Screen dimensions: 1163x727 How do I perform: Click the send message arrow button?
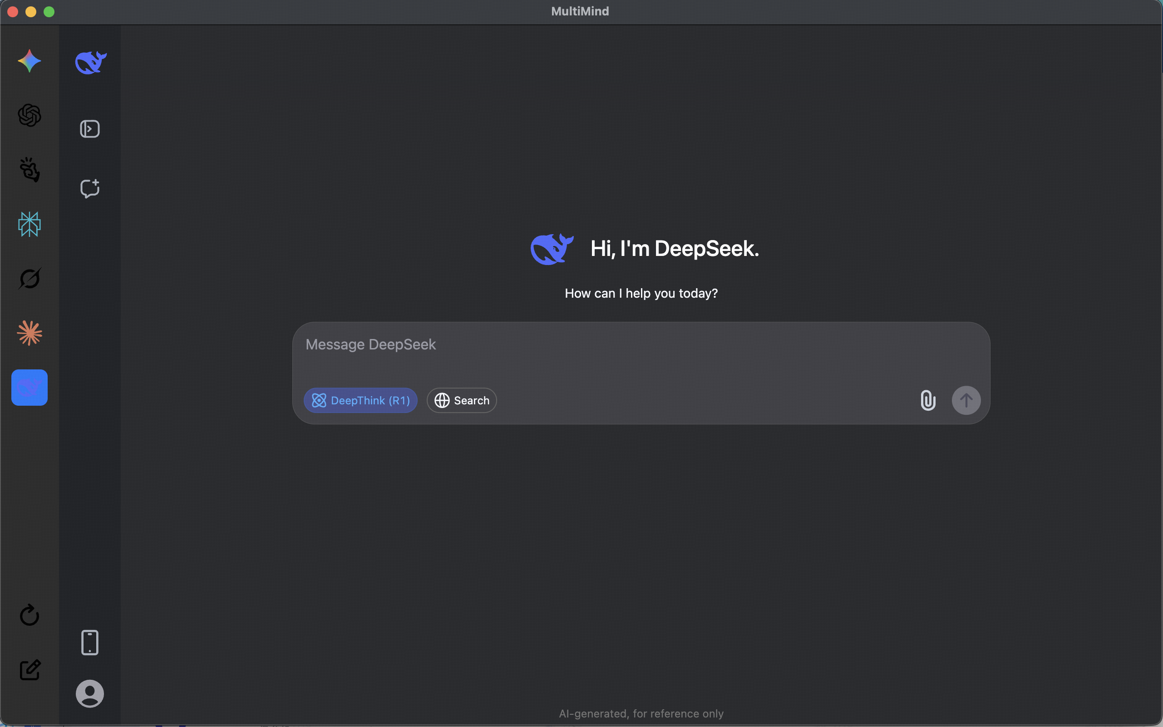966,401
